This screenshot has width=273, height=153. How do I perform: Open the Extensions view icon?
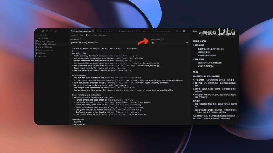pyautogui.click(x=56, y=31)
